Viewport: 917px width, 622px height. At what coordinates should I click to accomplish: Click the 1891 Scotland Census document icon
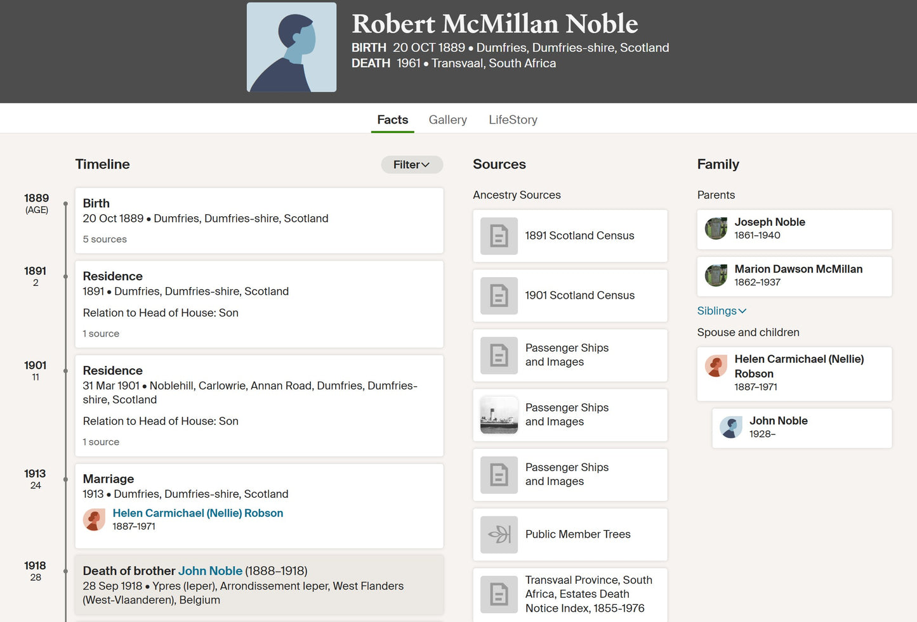coord(499,236)
